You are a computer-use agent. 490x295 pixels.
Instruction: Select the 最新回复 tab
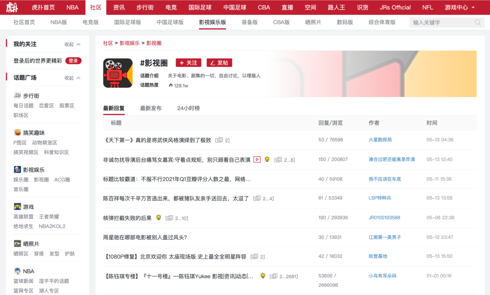coord(114,108)
